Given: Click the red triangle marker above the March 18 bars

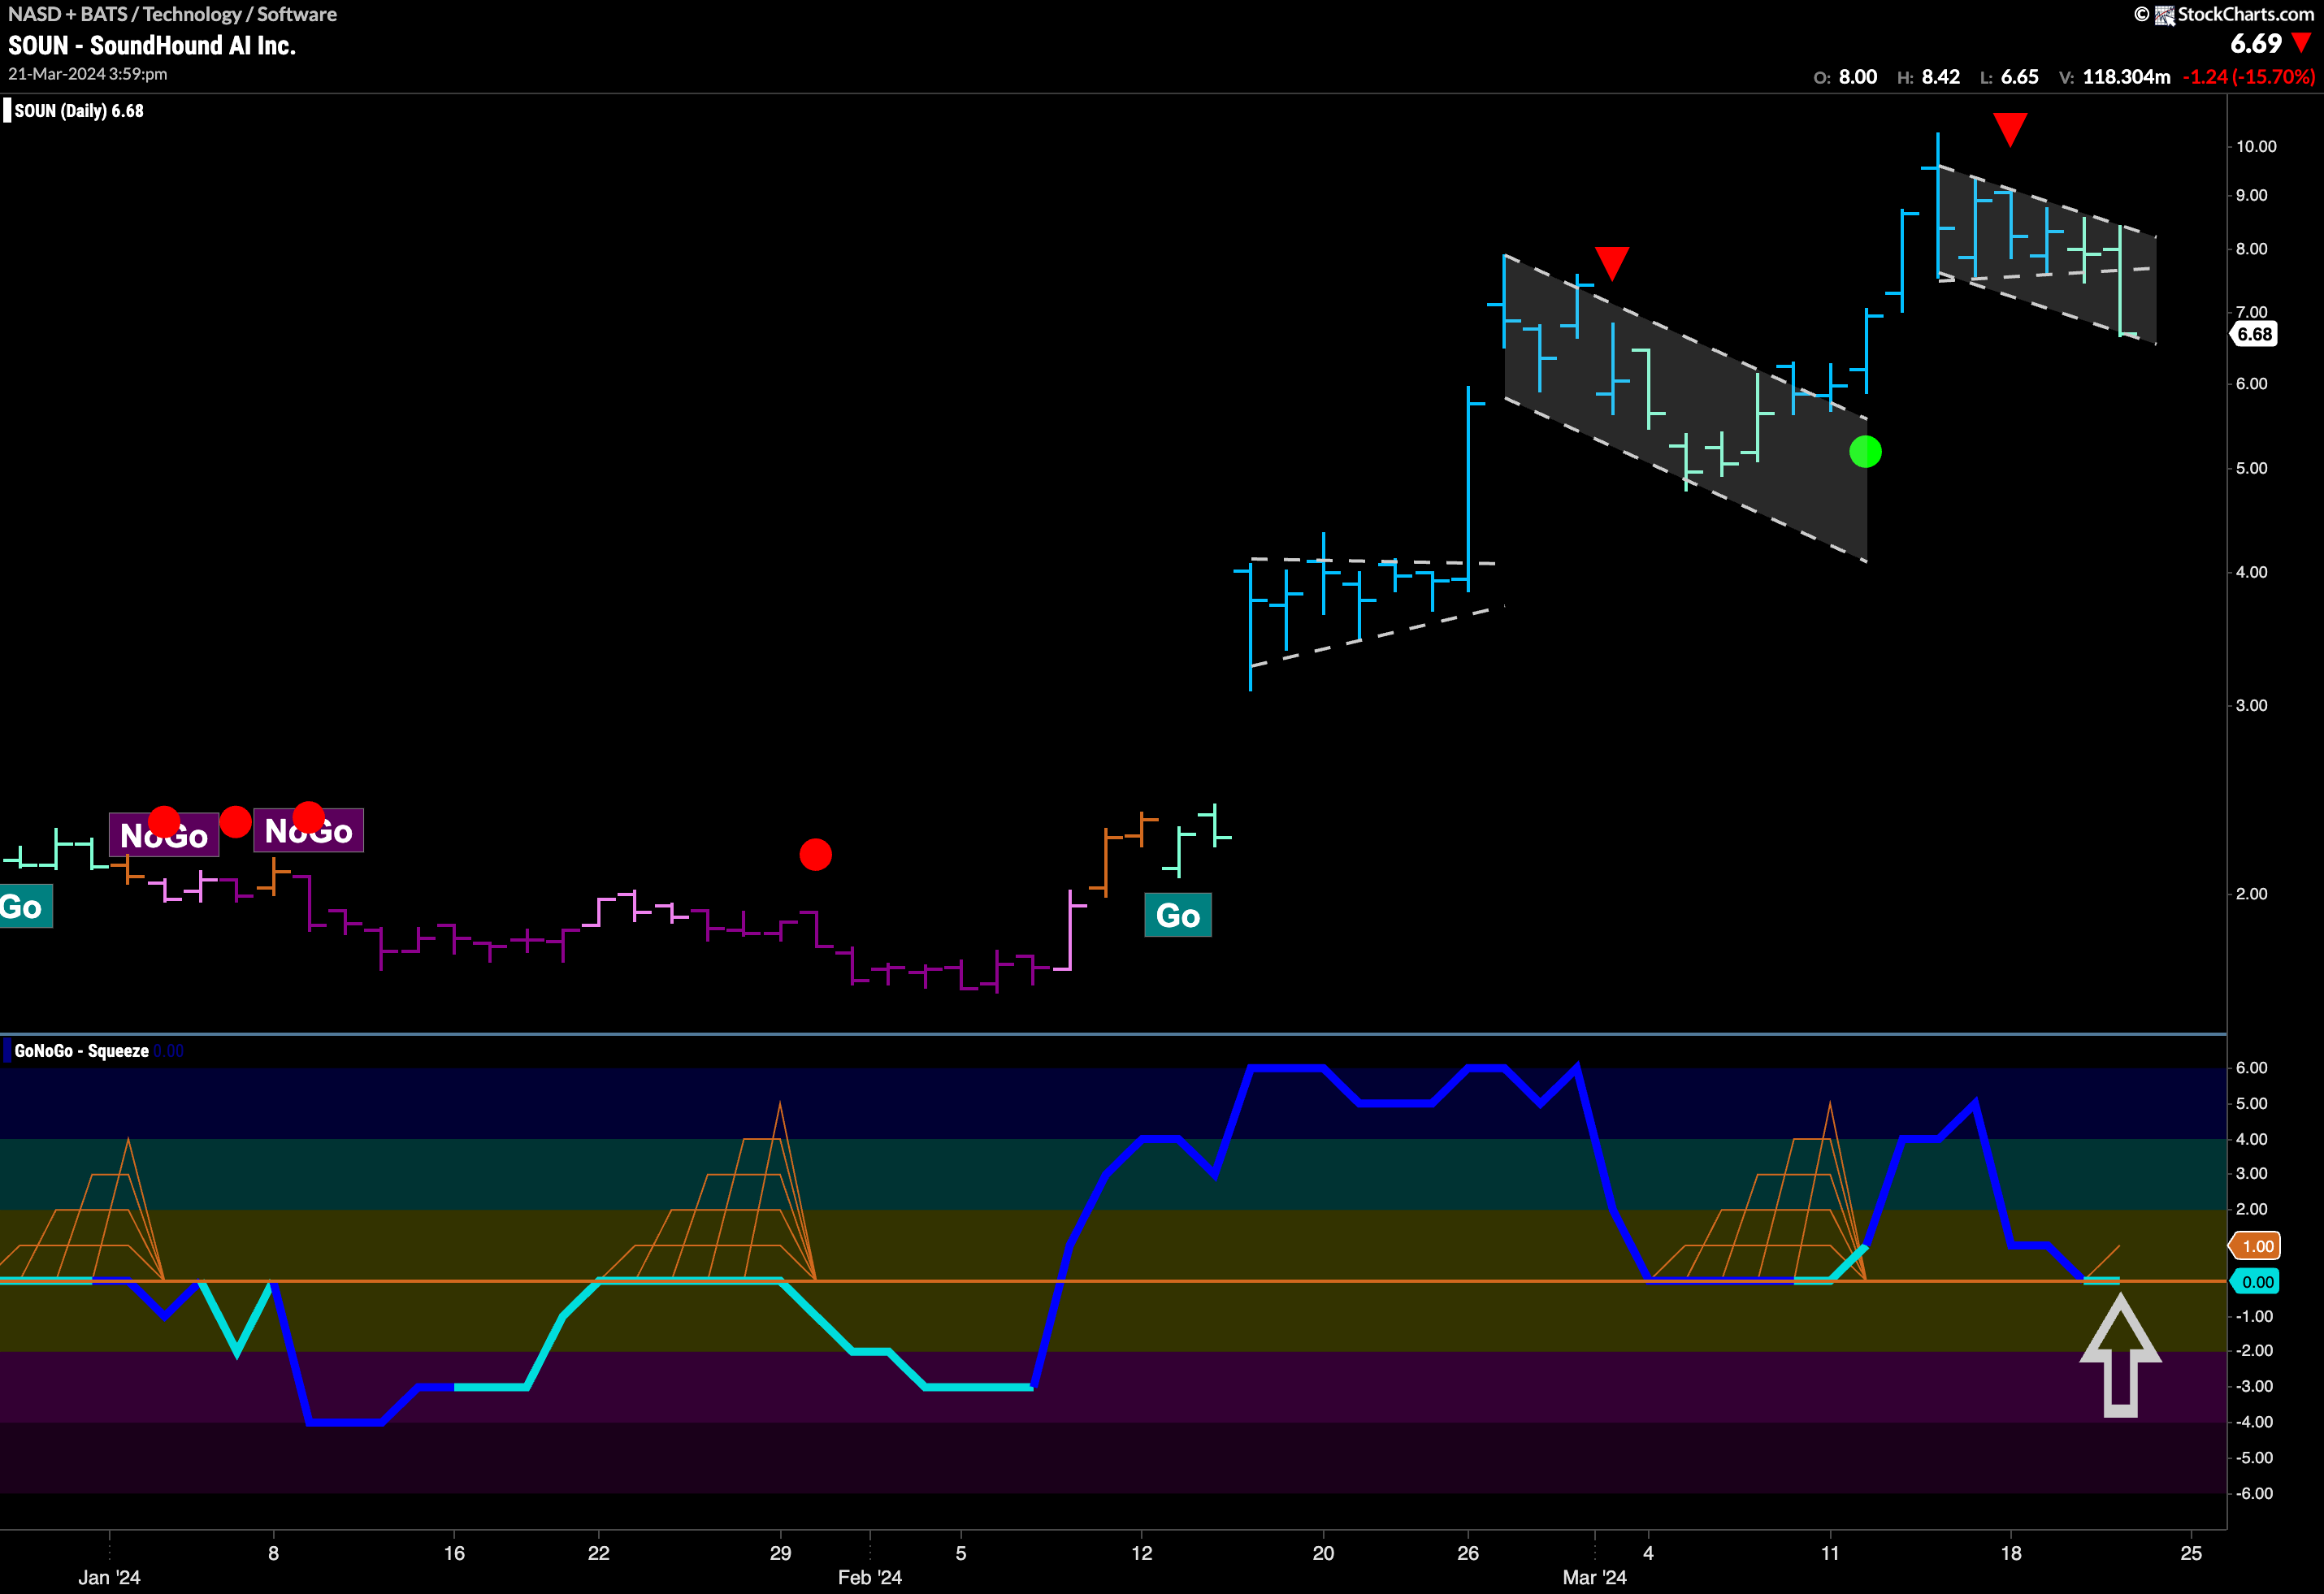Looking at the screenshot, I should coord(2010,129).
